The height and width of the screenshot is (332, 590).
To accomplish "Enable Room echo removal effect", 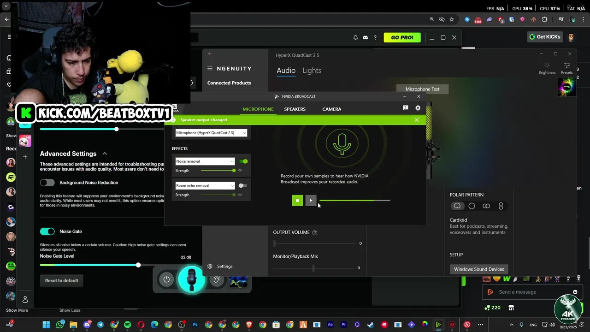I will 242,186.
